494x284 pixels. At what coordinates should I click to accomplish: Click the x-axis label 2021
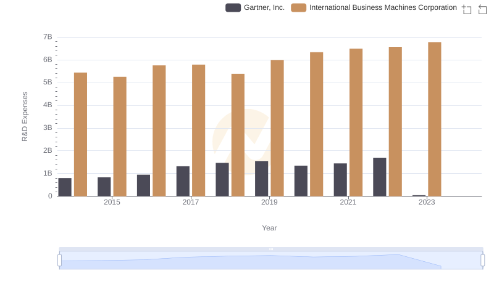click(x=348, y=202)
